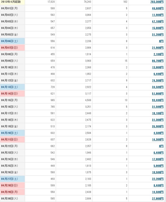This screenshot has width=166, height=202.
Task: Click the 15,800円 link for 04月04日
Action: point(158,28)
